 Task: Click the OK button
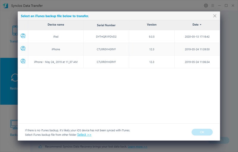click(202, 132)
